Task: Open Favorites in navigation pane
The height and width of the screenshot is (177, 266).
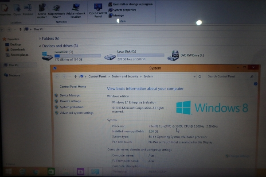Action: (11, 39)
